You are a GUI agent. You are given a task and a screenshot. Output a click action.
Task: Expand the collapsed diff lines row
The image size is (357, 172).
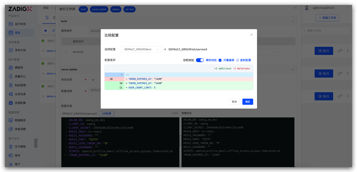pyautogui.click(x=122, y=75)
